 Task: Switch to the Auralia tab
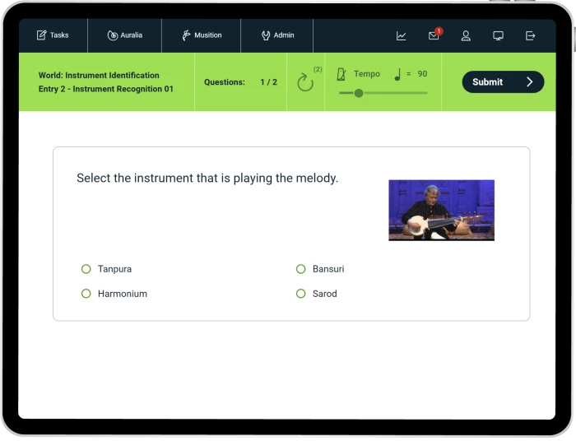(x=124, y=35)
